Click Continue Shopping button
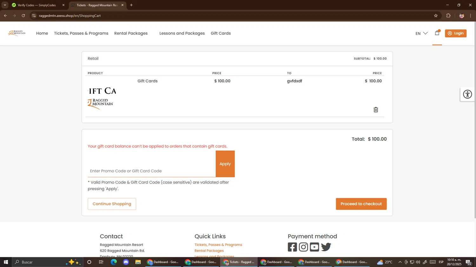The width and height of the screenshot is (476, 267). 112,204
